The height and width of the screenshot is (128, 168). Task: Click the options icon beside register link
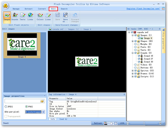pos(163,9)
